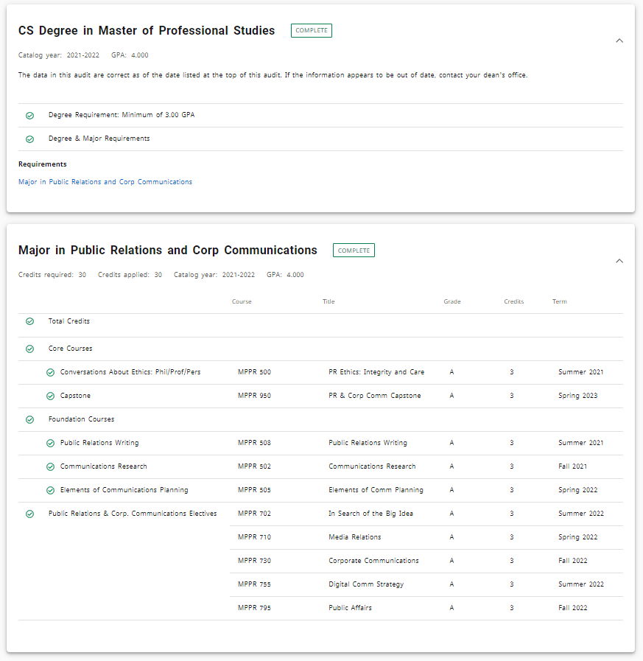Click check icon for Conversations About Ethics
Viewport: 643px width, 661px height.
coord(51,372)
